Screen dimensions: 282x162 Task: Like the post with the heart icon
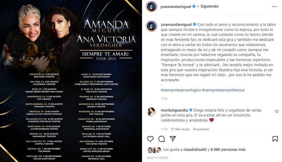(x=150, y=139)
